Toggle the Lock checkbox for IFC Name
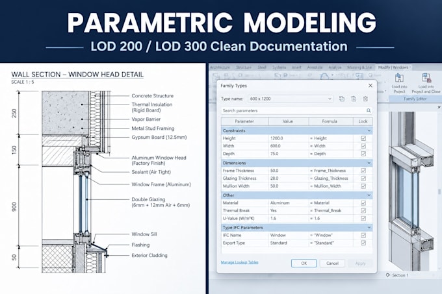 pyautogui.click(x=363, y=235)
